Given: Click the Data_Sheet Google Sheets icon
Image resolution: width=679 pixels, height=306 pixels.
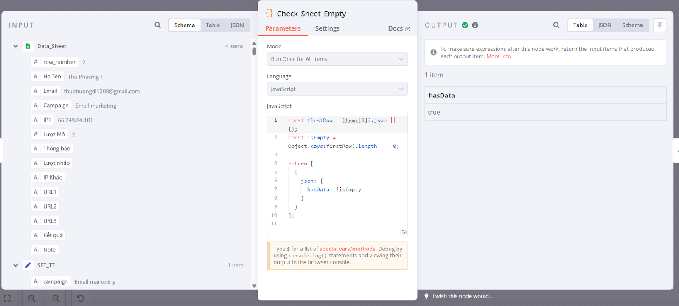Looking at the screenshot, I should click(x=28, y=46).
